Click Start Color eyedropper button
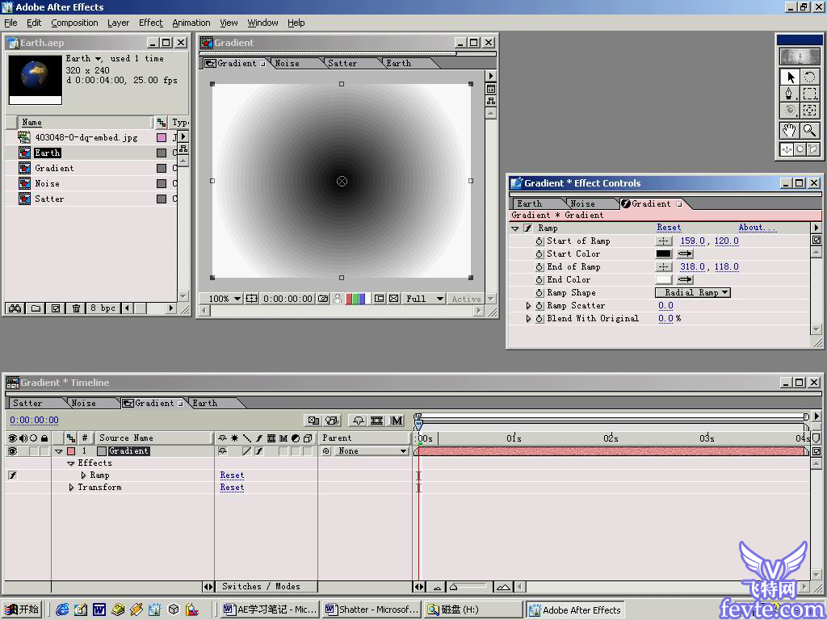 pyautogui.click(x=685, y=253)
